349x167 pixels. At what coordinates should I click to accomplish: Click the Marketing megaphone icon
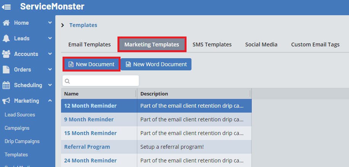coord(6,101)
